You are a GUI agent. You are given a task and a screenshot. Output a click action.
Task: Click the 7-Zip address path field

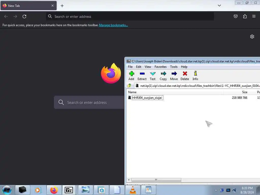[x=197, y=86]
